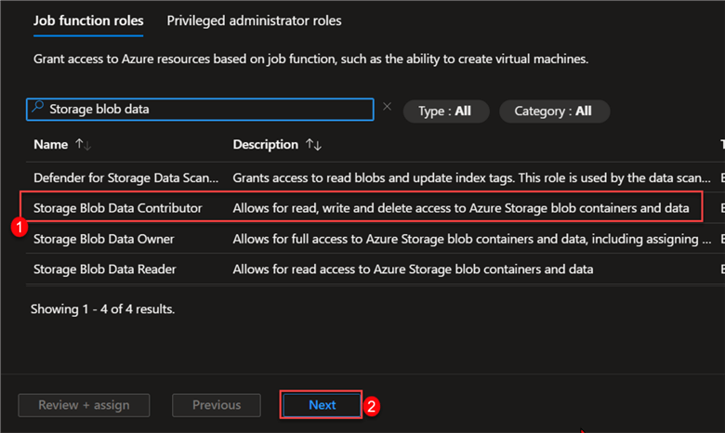Select Storage Blob Data Owner role
Viewport: 725px width, 433px height.
pyautogui.click(x=103, y=239)
